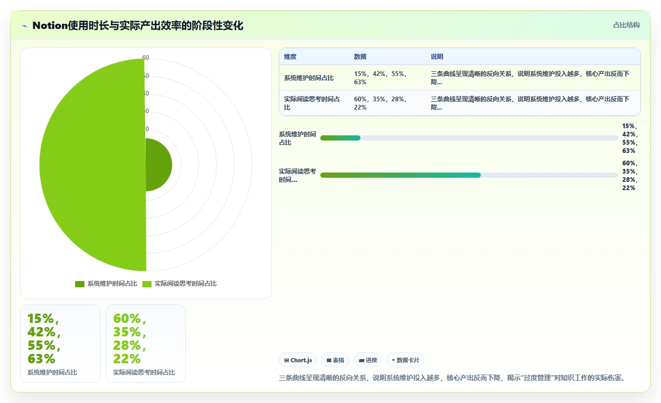The image size is (661, 403).
Task: Click the summary sentence about 过度管理
Action: tap(453, 378)
